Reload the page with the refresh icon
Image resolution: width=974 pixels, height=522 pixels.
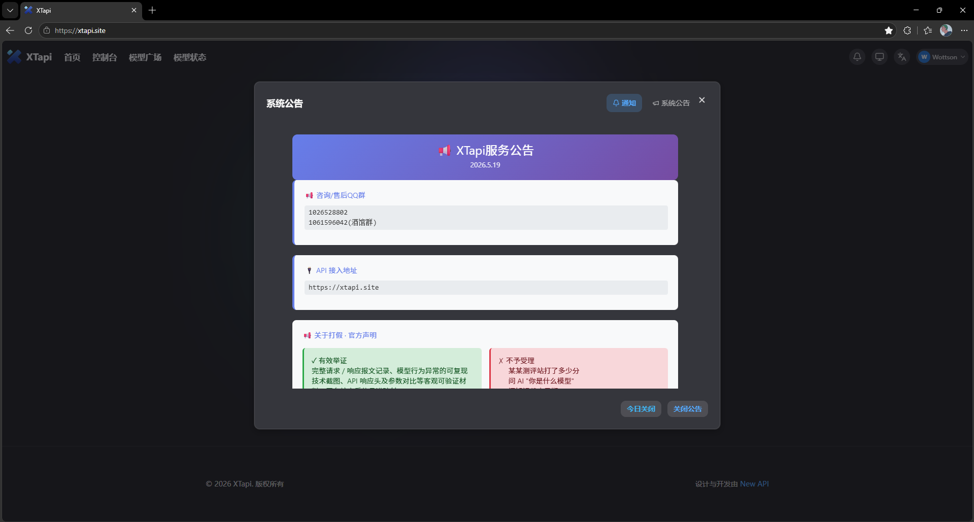click(x=28, y=30)
